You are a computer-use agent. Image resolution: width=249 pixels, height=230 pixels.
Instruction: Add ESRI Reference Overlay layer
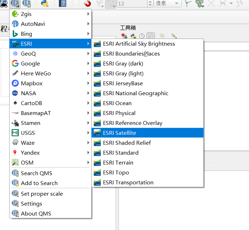point(147,123)
